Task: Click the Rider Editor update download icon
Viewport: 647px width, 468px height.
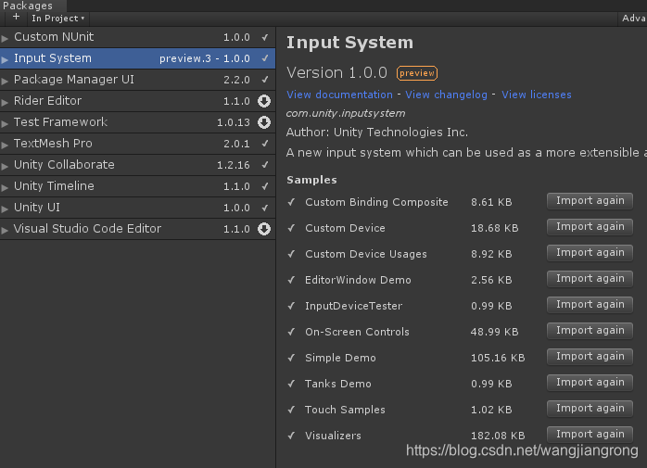Action: pos(264,101)
